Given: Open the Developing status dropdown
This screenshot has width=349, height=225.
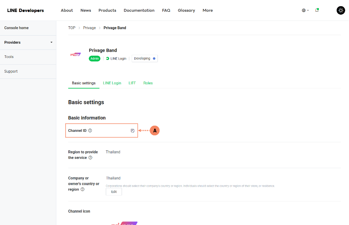Looking at the screenshot, I should (145, 58).
